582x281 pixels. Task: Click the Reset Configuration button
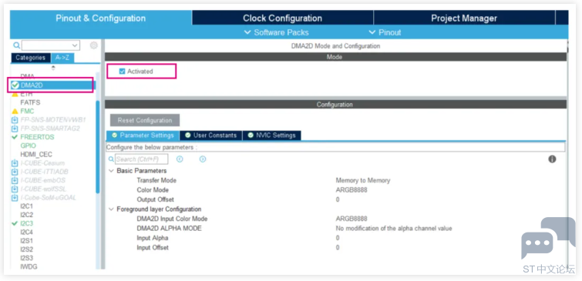[x=145, y=120]
